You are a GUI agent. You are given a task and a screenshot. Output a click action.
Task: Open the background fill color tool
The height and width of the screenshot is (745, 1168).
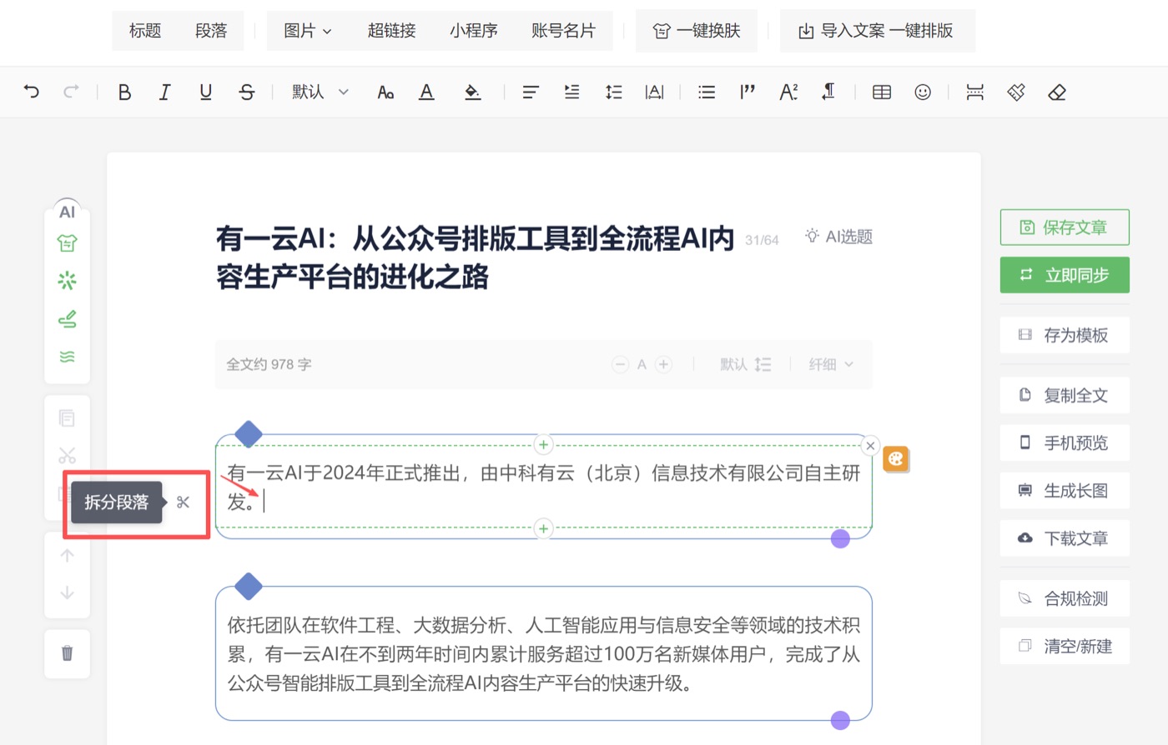472,92
